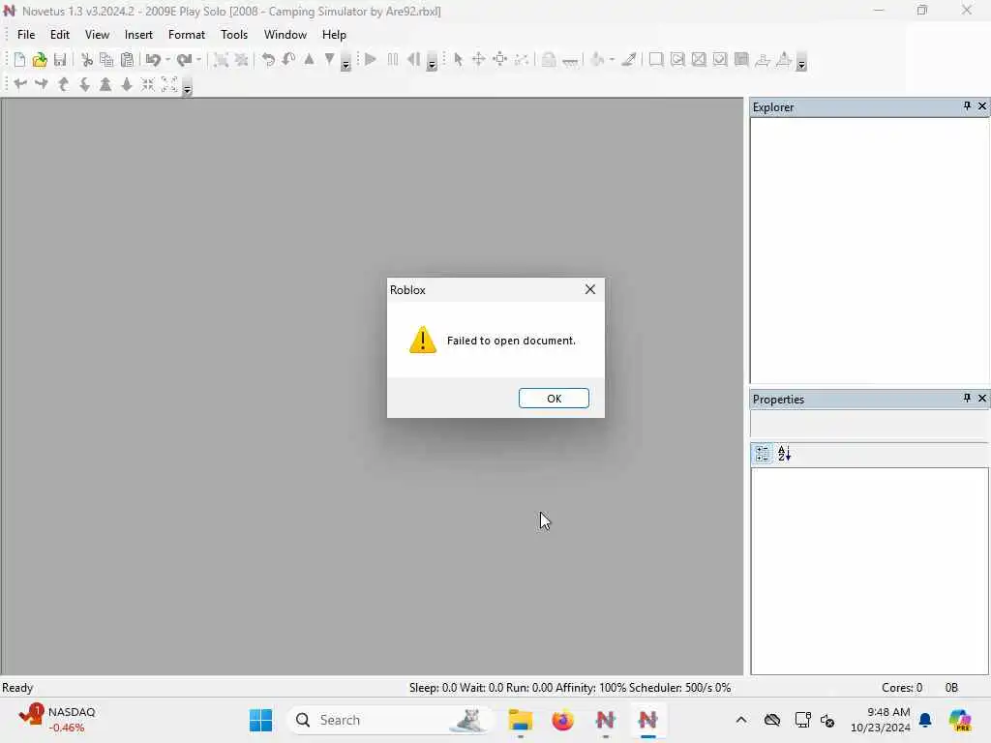Click the Copy icon in the toolbar
This screenshot has width=991, height=743.
pyautogui.click(x=106, y=60)
